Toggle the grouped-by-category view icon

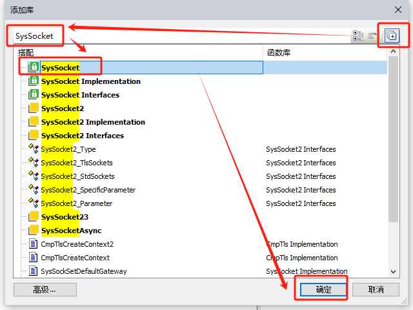coord(358,36)
